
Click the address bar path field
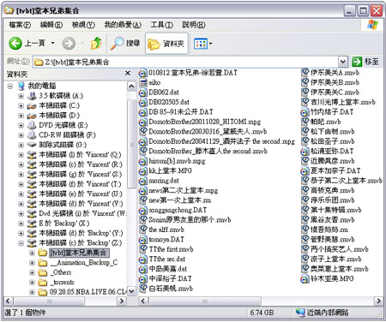tap(185, 62)
